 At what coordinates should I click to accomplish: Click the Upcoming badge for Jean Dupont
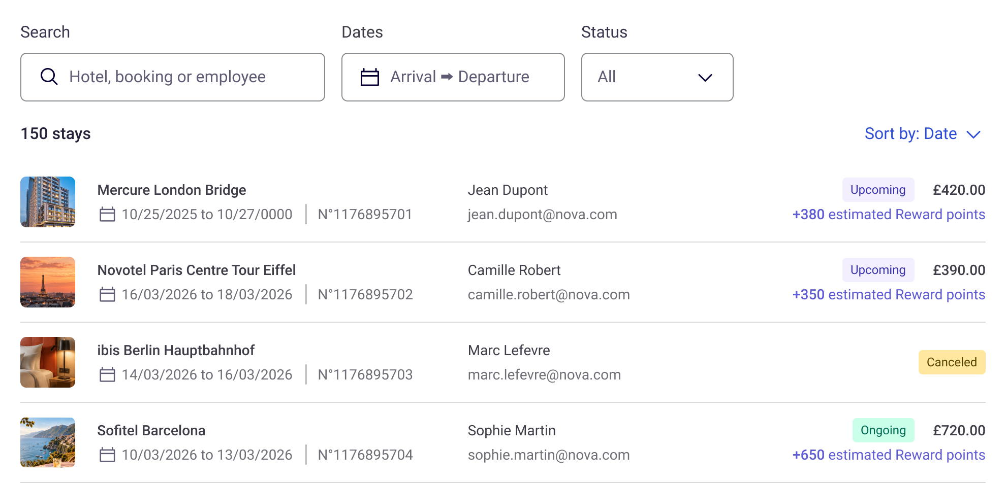[878, 190]
